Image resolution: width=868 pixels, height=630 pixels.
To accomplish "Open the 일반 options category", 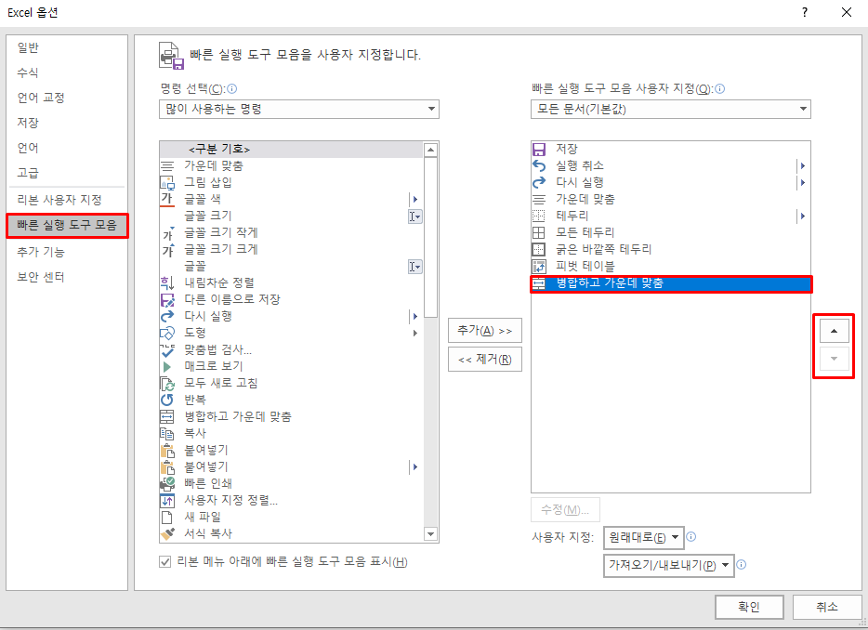I will (x=28, y=47).
